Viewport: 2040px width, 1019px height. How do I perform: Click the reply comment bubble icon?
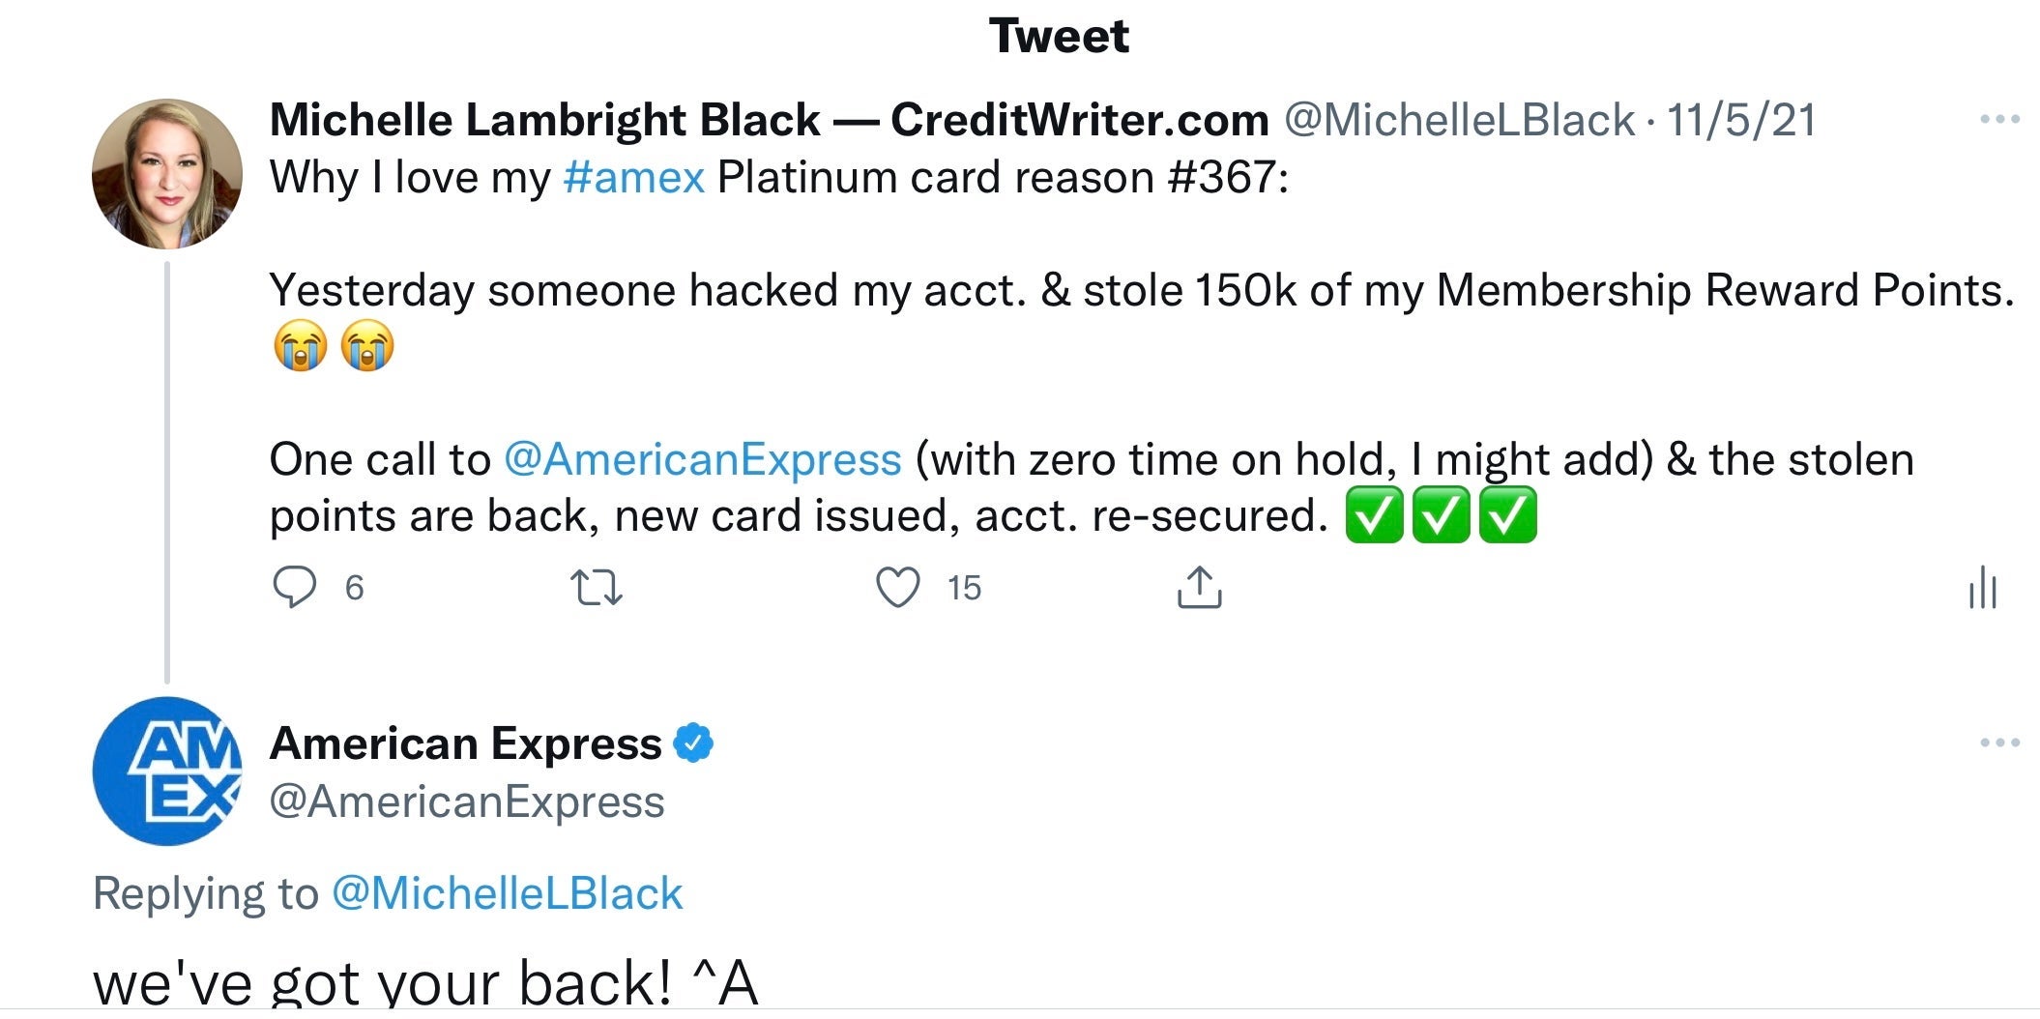pos(294,587)
